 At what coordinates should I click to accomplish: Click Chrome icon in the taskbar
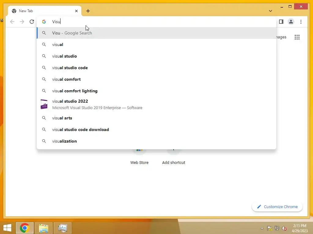coord(24,228)
